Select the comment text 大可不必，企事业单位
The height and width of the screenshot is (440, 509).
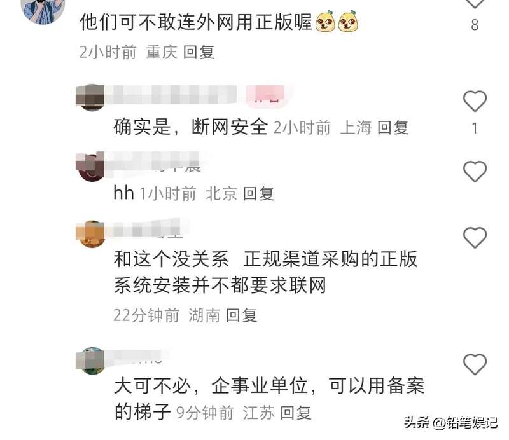coord(211,386)
